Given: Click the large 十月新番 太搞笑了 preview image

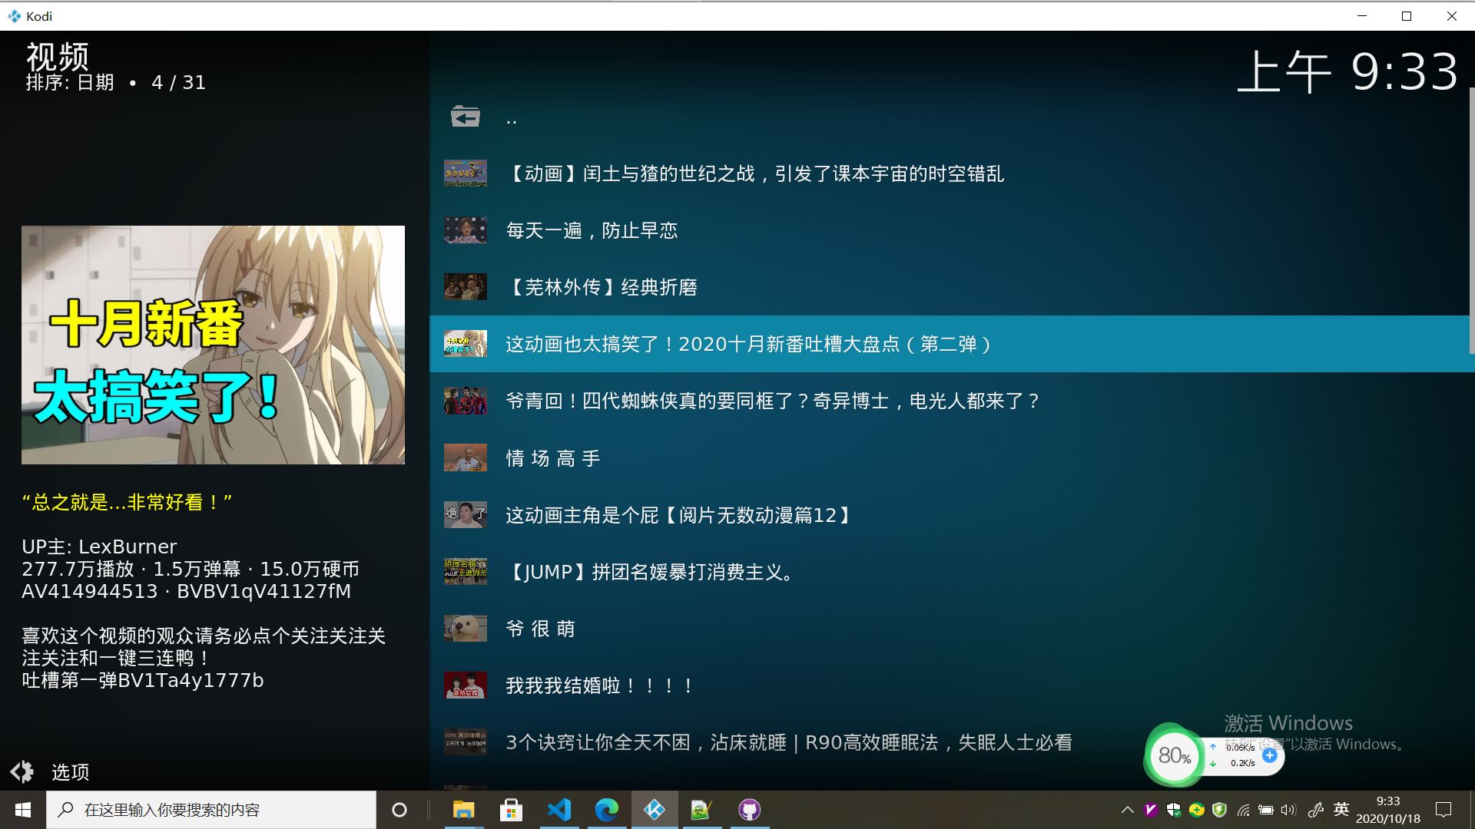Looking at the screenshot, I should pyautogui.click(x=213, y=345).
